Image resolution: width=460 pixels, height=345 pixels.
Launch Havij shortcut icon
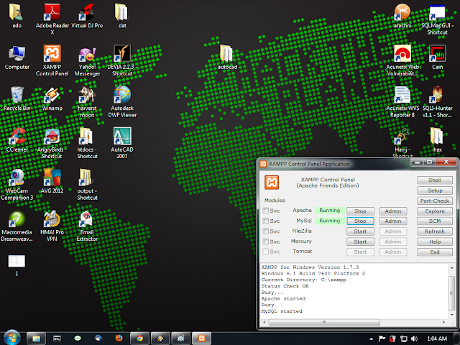tap(402, 143)
